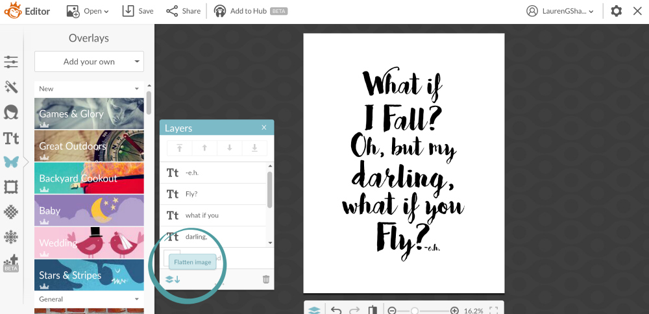Open the Basic Edits tab in sidebar
This screenshot has width=649, height=314.
coord(11,62)
